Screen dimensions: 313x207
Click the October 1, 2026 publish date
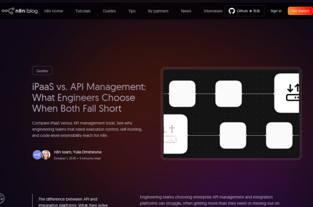pyautogui.click(x=65, y=158)
